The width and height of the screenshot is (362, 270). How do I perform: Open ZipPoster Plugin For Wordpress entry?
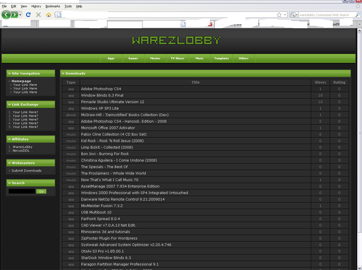pos(109,238)
